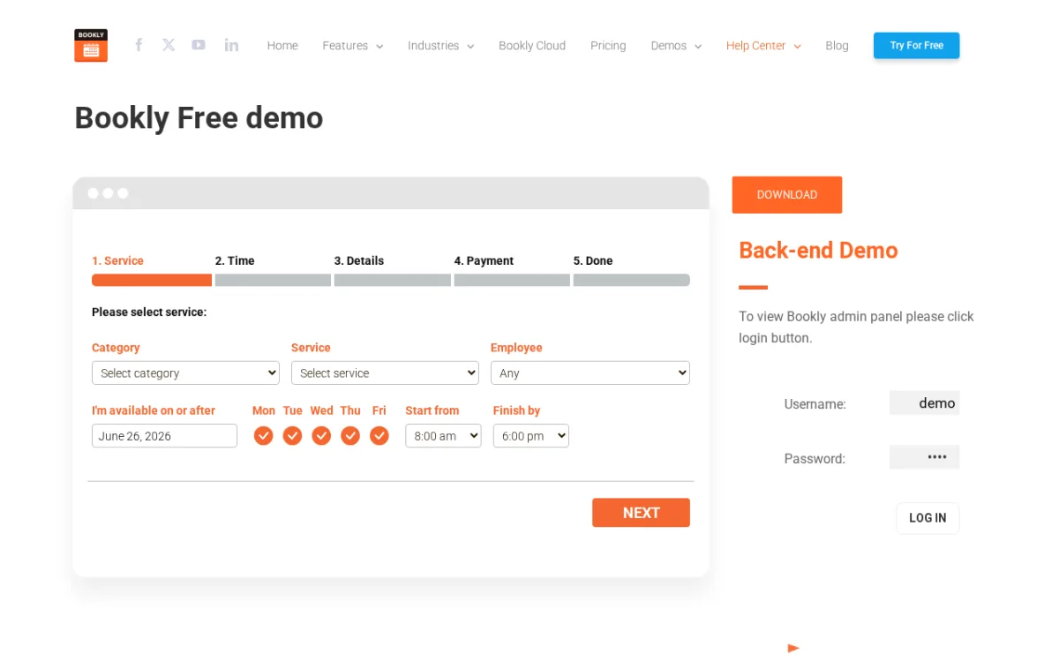
Task: Click the Bookly Free demo heading
Action: tap(199, 117)
